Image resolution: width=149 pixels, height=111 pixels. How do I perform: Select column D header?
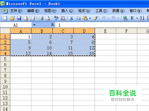pos(84,31)
